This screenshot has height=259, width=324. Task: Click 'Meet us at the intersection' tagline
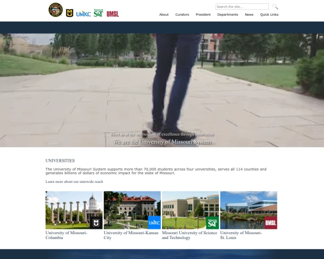click(162, 134)
